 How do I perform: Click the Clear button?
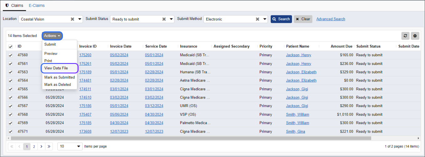303,19
